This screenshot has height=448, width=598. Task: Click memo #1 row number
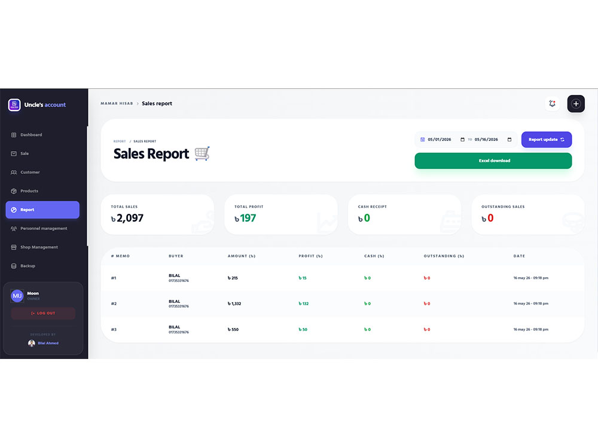click(x=114, y=278)
